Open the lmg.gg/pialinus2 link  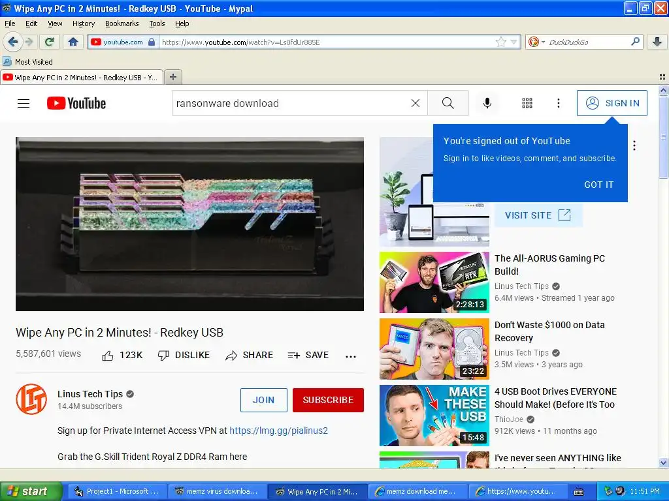(278, 431)
